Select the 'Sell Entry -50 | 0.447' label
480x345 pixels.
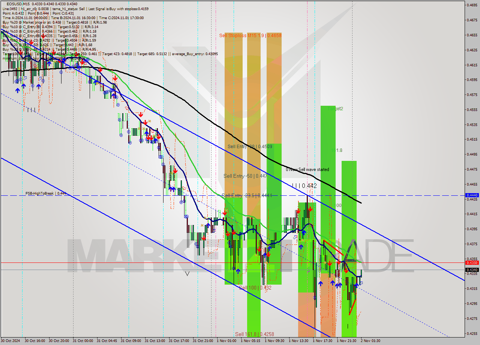245,176
